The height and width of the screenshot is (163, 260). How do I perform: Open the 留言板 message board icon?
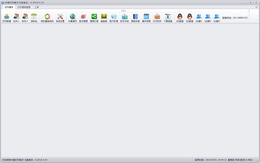104,18
